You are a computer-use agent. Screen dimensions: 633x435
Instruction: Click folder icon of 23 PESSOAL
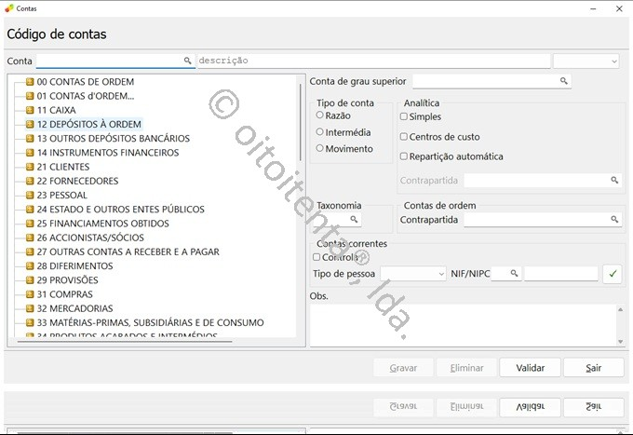pos(30,195)
